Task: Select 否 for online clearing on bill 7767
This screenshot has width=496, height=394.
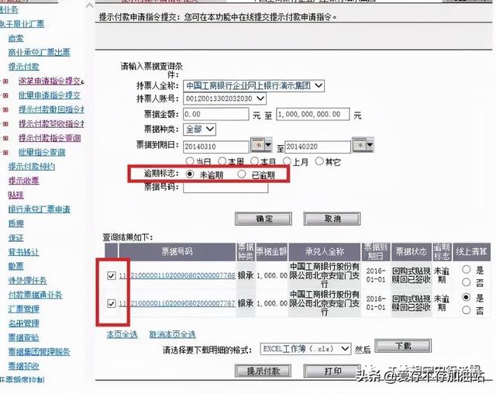Action: 466,310
